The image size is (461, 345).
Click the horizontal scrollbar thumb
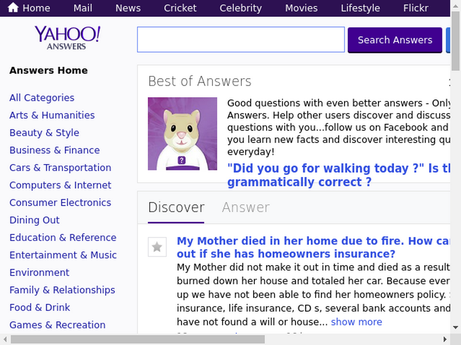138,339
